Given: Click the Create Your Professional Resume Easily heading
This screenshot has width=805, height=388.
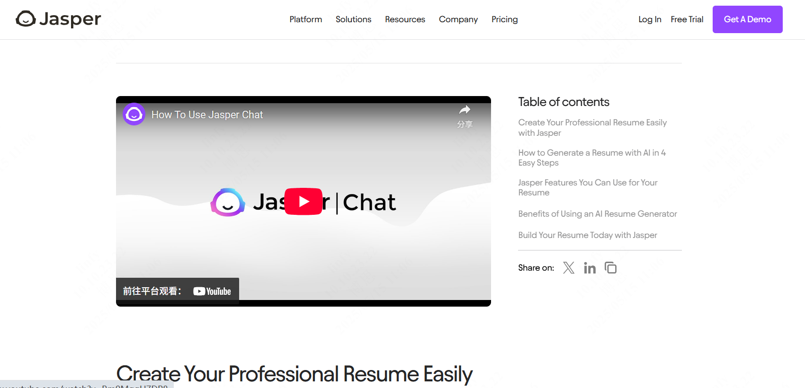Looking at the screenshot, I should tap(294, 374).
